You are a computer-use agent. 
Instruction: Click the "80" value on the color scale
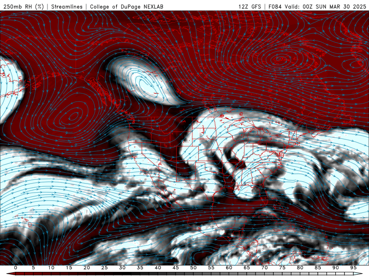point(300,268)
